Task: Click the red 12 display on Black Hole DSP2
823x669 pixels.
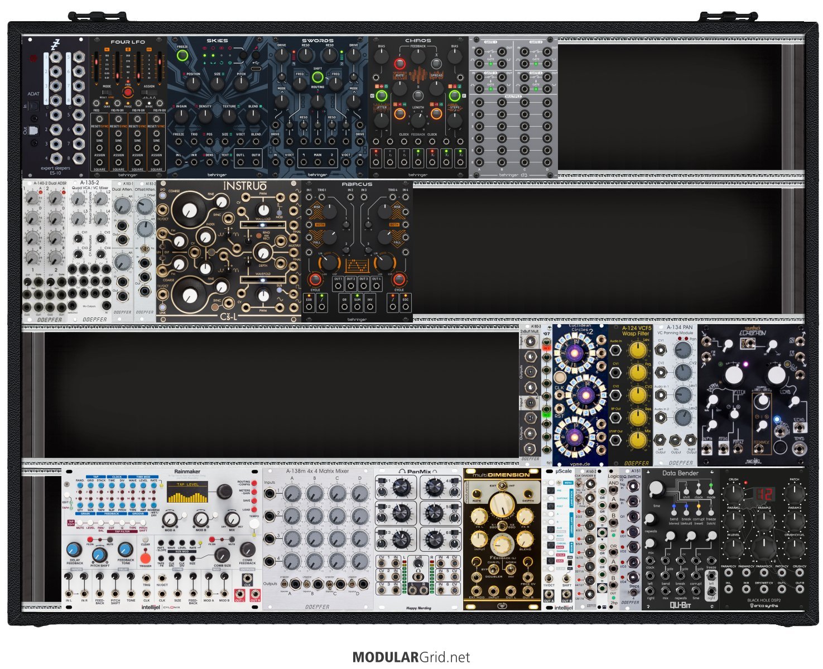Action: [766, 494]
